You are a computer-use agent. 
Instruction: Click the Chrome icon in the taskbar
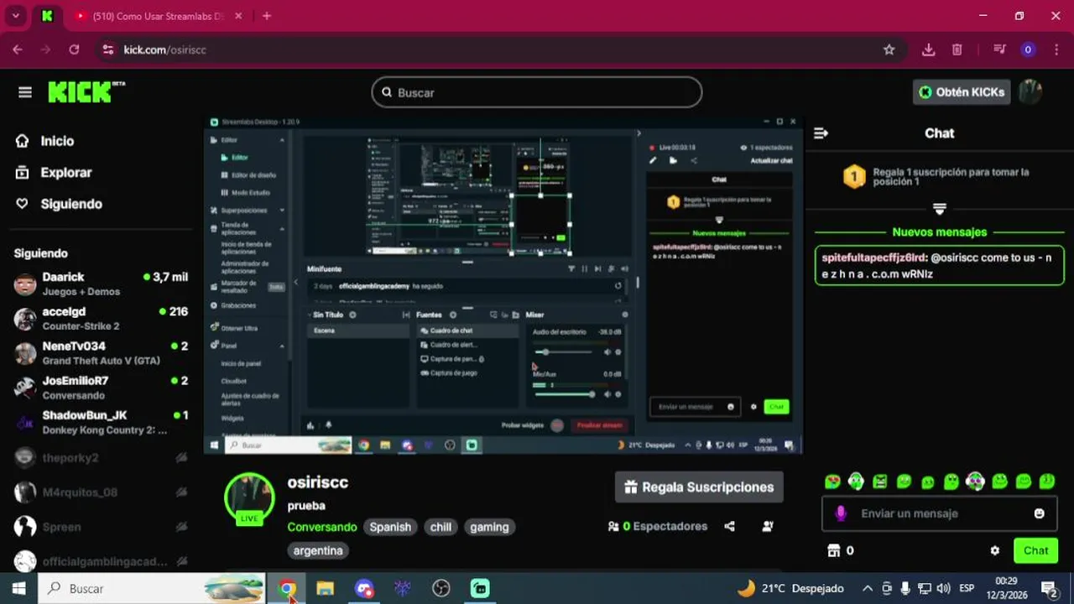click(x=287, y=588)
